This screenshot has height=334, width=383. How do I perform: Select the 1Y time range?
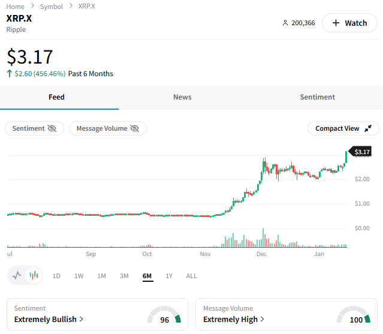(x=169, y=276)
